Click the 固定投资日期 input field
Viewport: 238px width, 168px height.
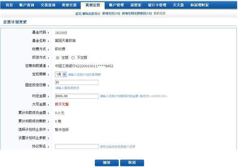[x=77, y=82]
